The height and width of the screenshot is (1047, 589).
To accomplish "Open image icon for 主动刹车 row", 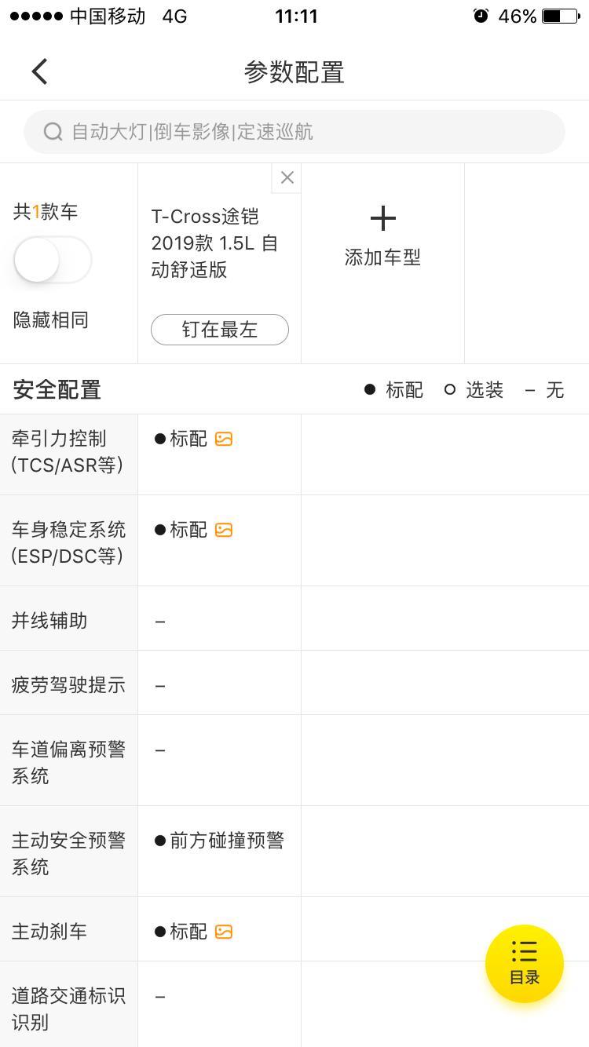I will pyautogui.click(x=224, y=932).
